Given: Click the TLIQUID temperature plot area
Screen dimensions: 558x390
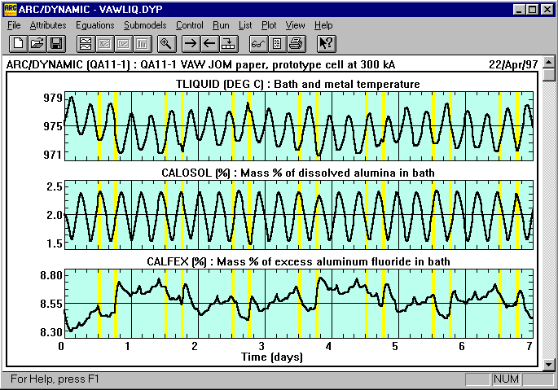Looking at the screenshot, I should 297,125.
